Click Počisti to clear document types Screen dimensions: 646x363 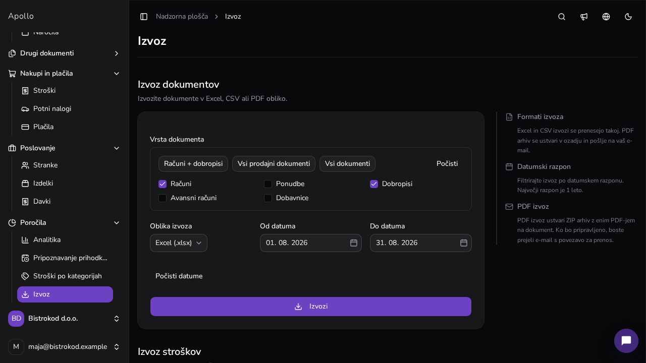[447, 164]
